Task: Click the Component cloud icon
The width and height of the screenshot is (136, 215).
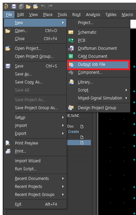Action: pyautogui.click(x=71, y=72)
